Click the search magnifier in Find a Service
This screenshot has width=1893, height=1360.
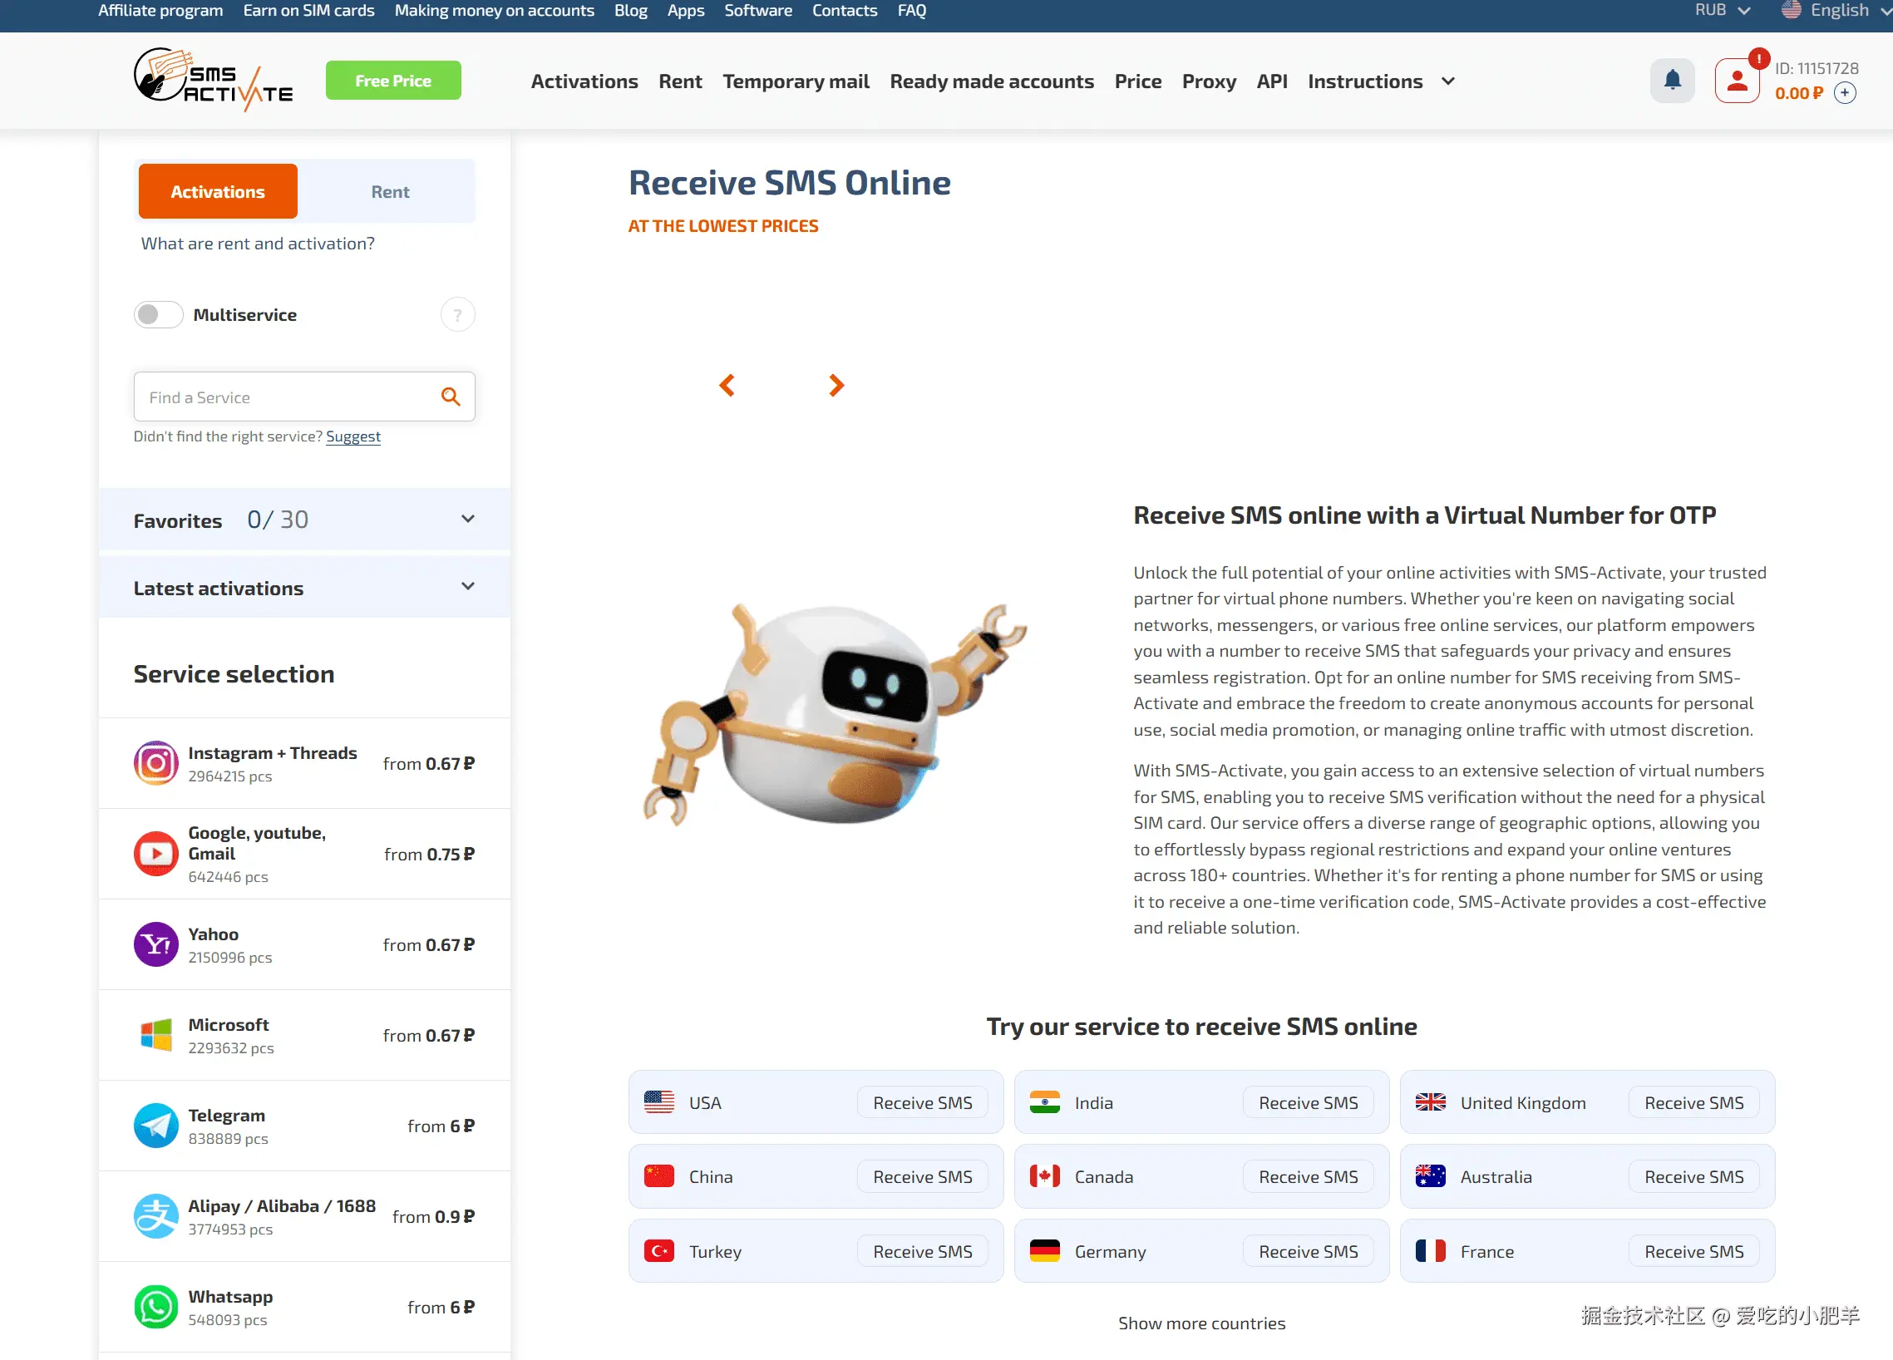point(451,397)
